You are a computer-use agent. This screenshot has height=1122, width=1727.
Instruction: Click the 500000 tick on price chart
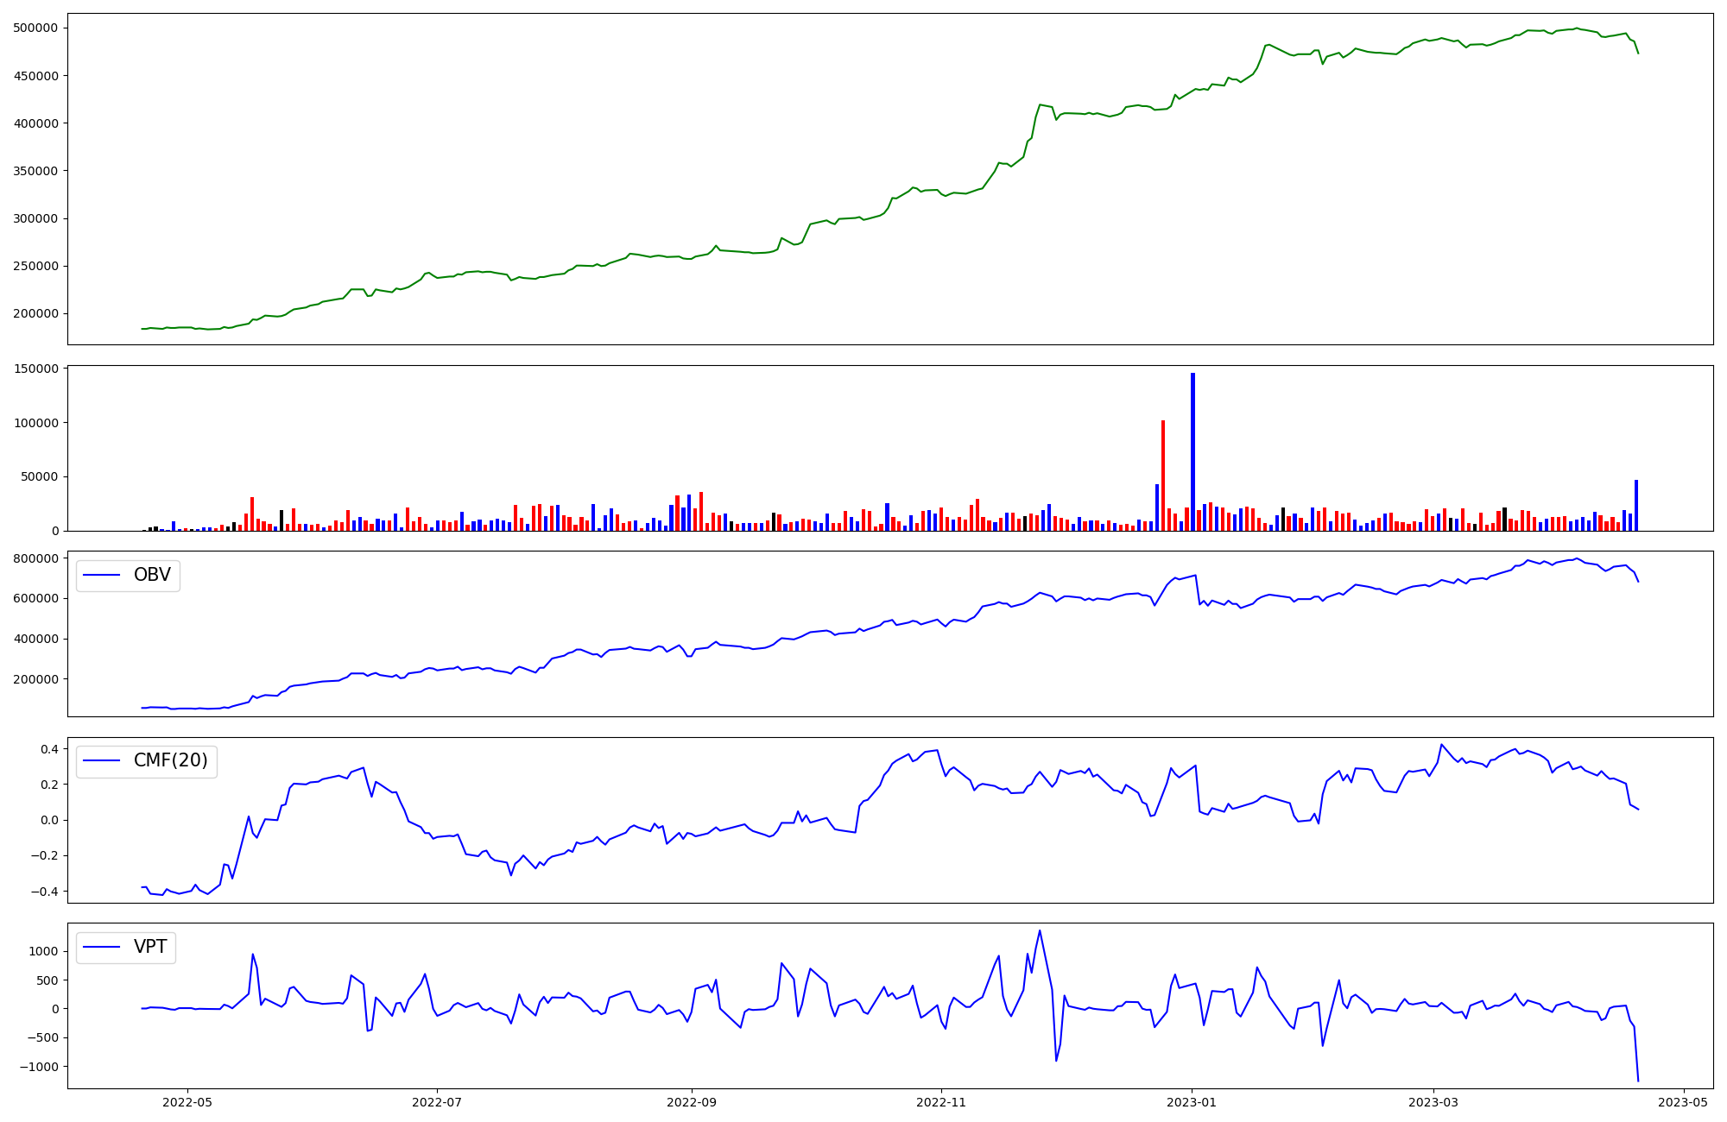pos(35,28)
